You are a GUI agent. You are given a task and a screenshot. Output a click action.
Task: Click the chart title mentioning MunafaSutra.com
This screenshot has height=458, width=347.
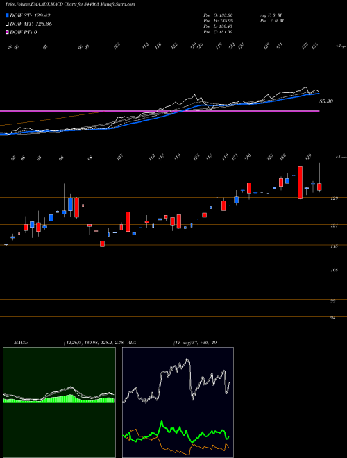point(70,4)
